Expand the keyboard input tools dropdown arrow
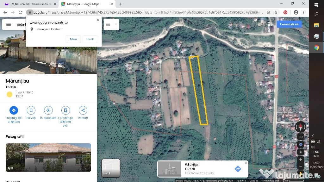This screenshot has width=324, height=182. click(x=116, y=24)
